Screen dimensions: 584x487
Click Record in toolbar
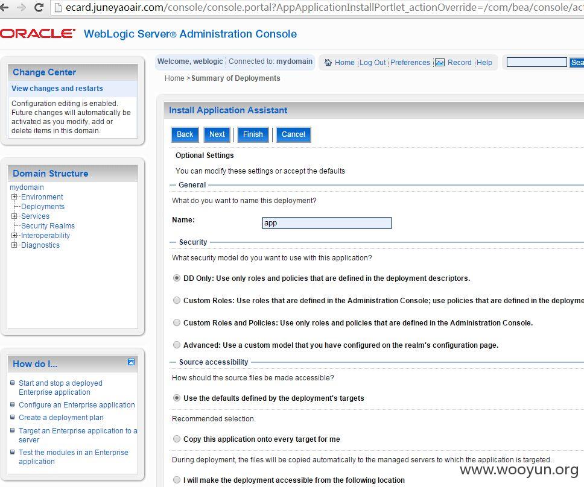click(x=460, y=63)
